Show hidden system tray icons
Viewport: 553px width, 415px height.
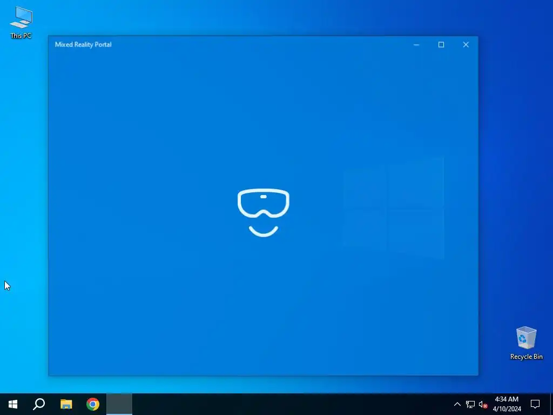point(457,404)
